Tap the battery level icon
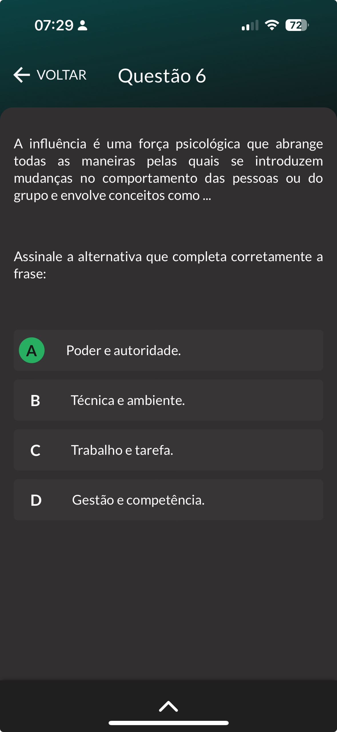Viewport: 337px width, 732px height. [297, 25]
